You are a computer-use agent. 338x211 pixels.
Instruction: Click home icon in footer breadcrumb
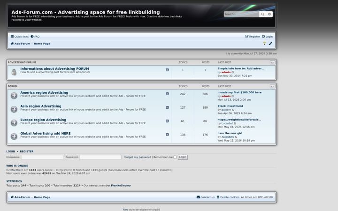(12, 197)
